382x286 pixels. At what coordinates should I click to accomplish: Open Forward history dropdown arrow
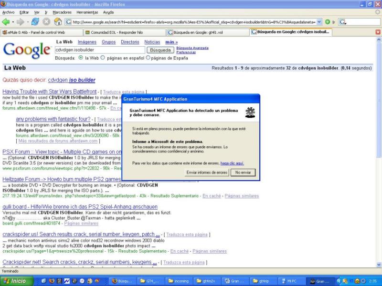(28, 22)
